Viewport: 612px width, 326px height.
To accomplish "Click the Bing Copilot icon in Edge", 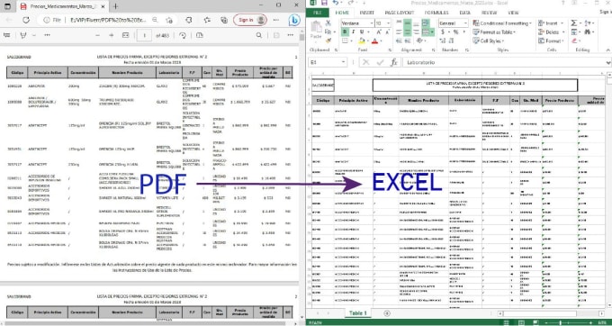I will coord(294,20).
